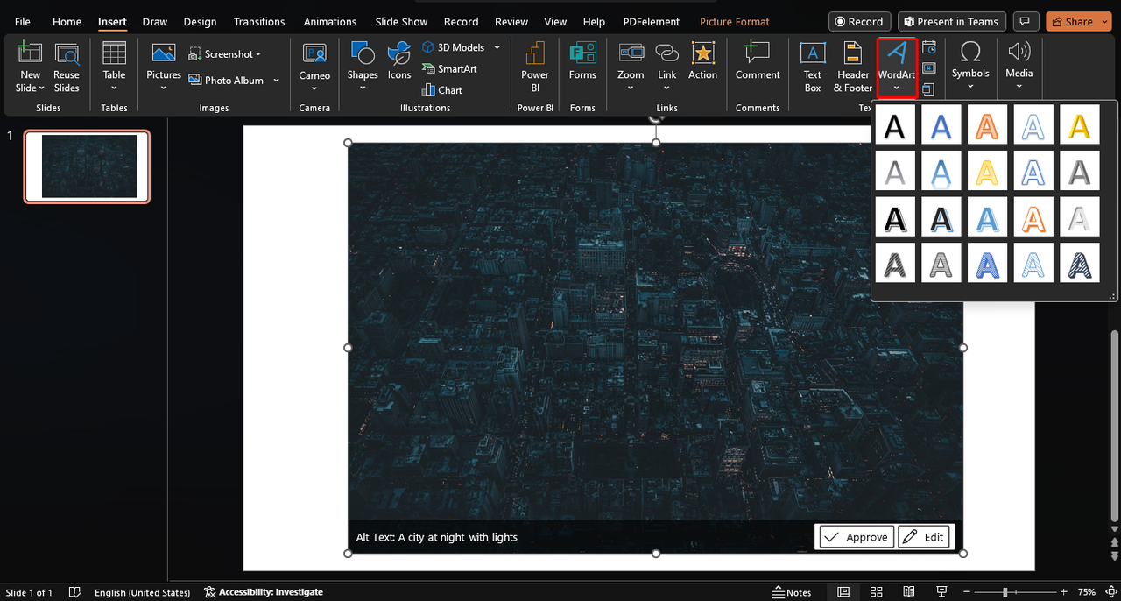
Task: Insert Power BI report
Action: coord(535,67)
